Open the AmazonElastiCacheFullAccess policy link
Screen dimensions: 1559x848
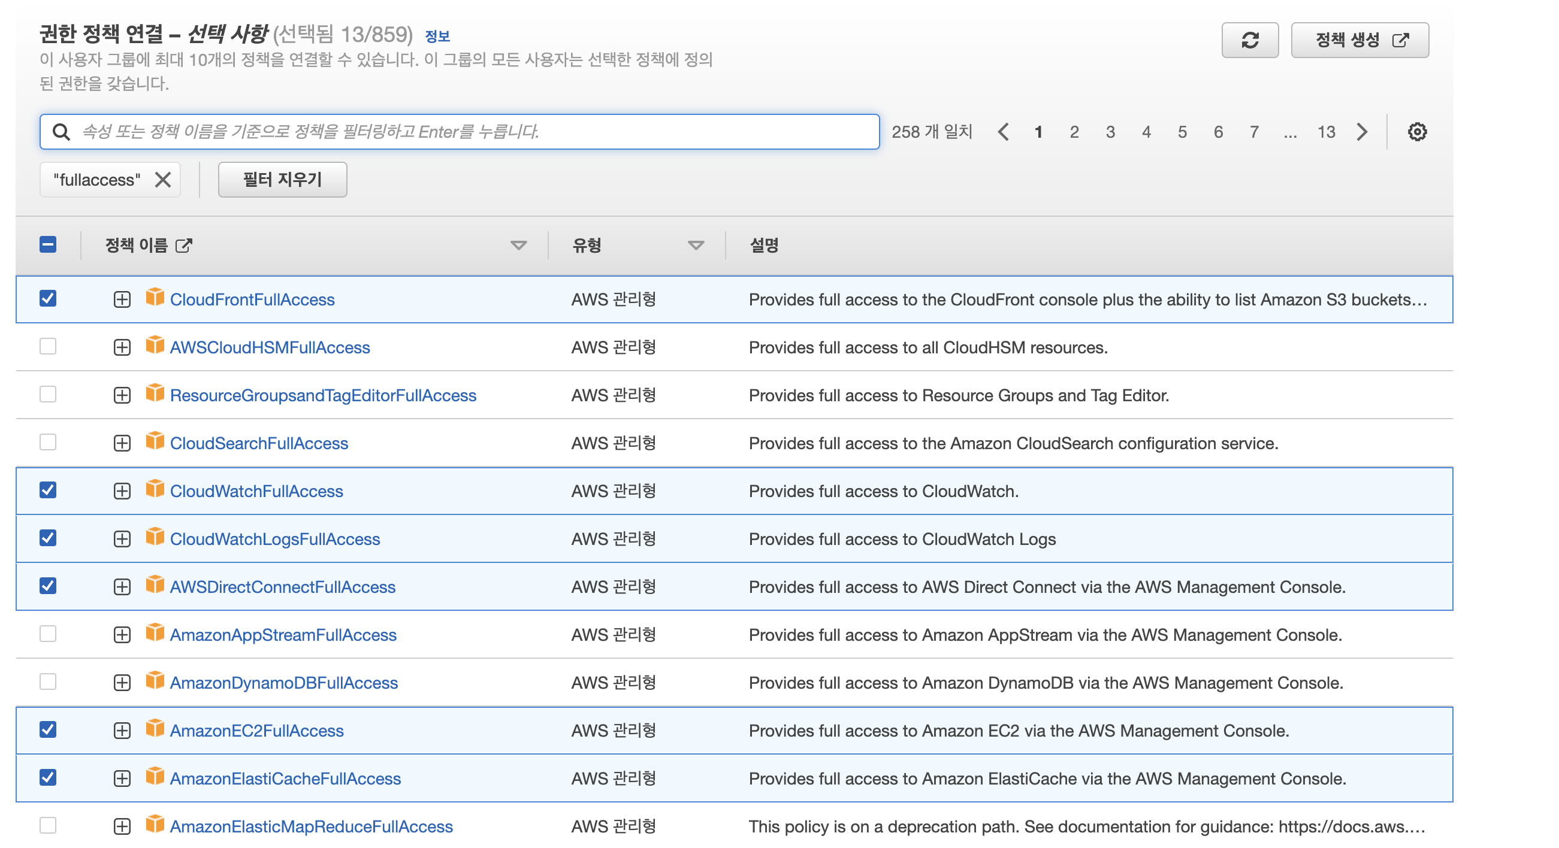click(x=285, y=779)
